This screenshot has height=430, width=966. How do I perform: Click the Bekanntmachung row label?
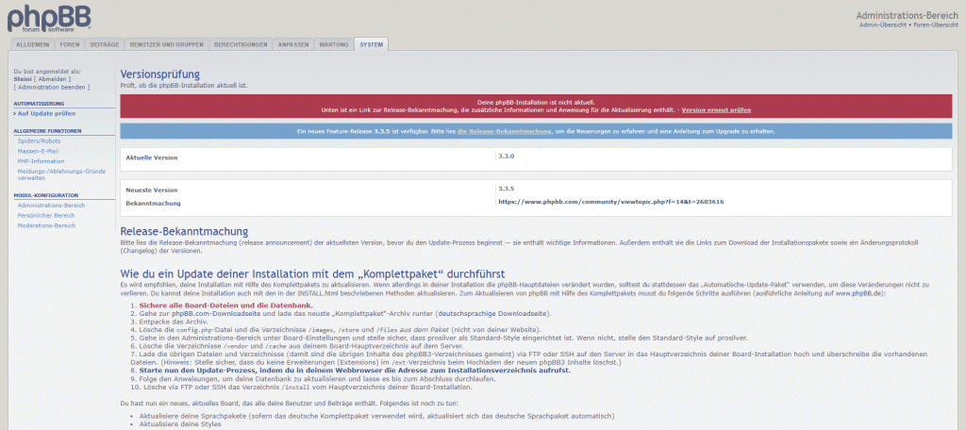pyautogui.click(x=154, y=203)
